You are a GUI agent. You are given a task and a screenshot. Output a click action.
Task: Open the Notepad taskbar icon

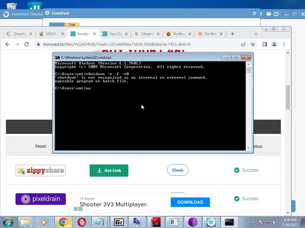point(100,222)
